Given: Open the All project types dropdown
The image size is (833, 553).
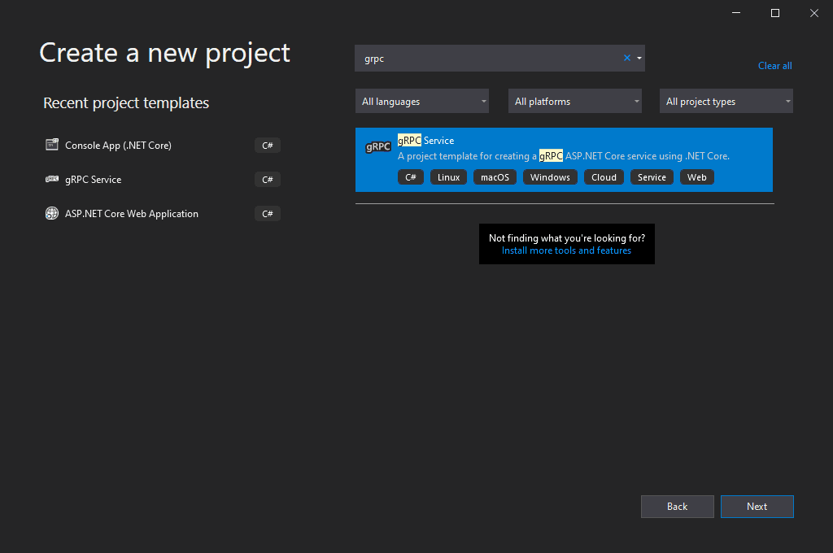Looking at the screenshot, I should pyautogui.click(x=726, y=101).
